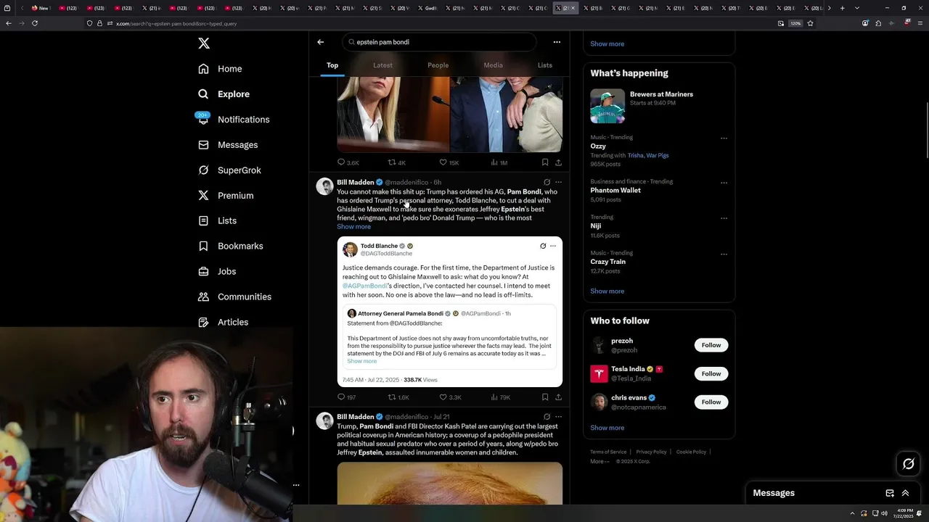
Task: Switch to the Top tab
Action: click(x=332, y=65)
